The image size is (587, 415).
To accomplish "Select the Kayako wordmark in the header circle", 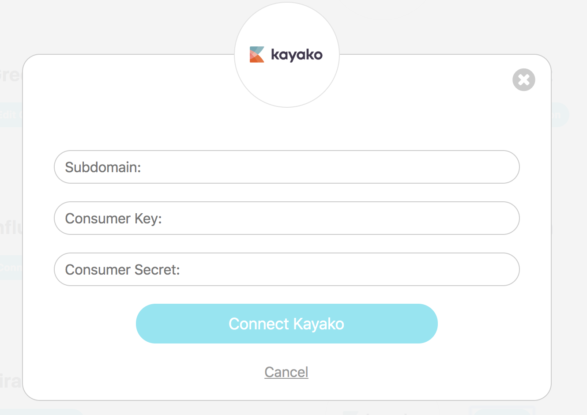I will click(297, 54).
